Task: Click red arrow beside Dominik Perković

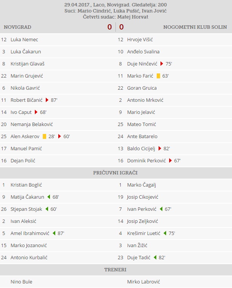Action: pyautogui.click(x=170, y=160)
